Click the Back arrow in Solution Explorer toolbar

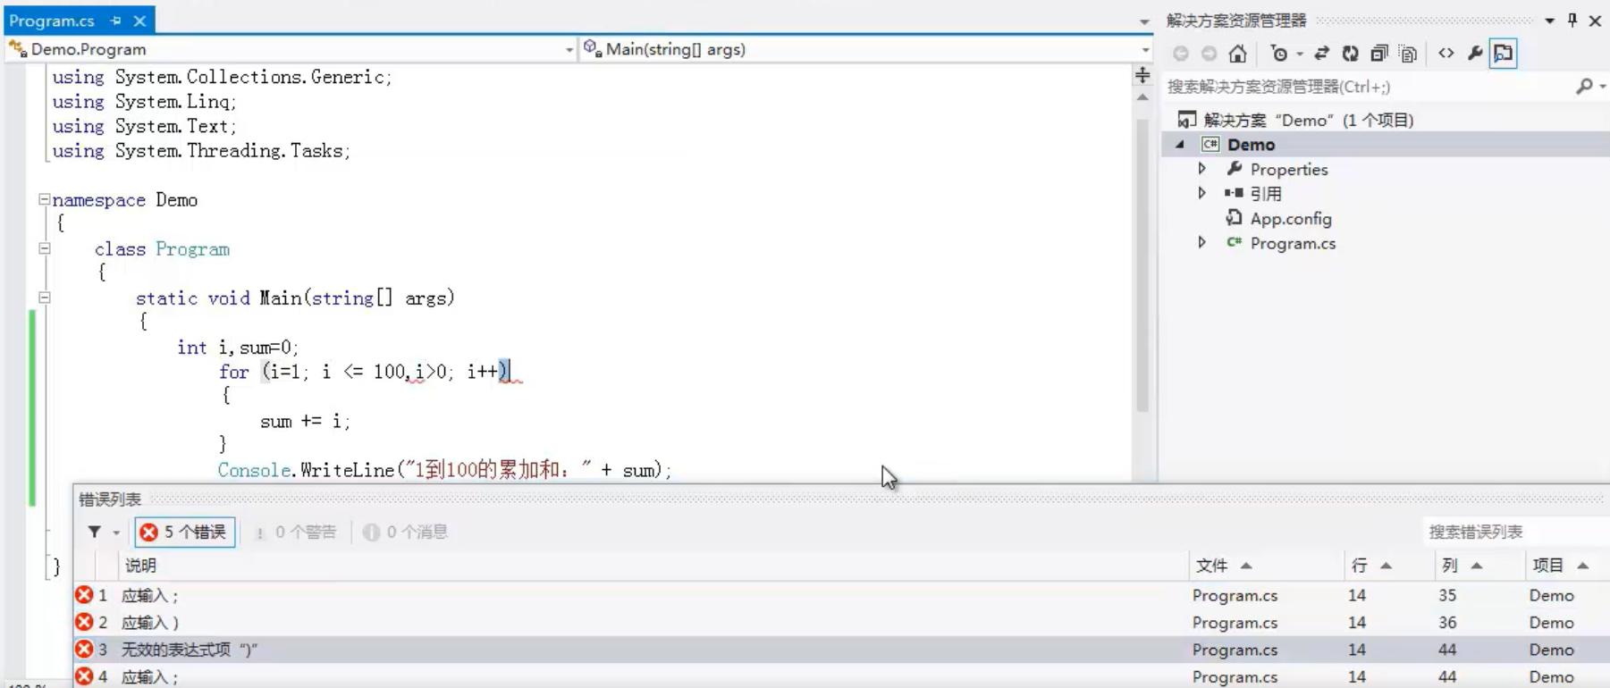pyautogui.click(x=1181, y=54)
